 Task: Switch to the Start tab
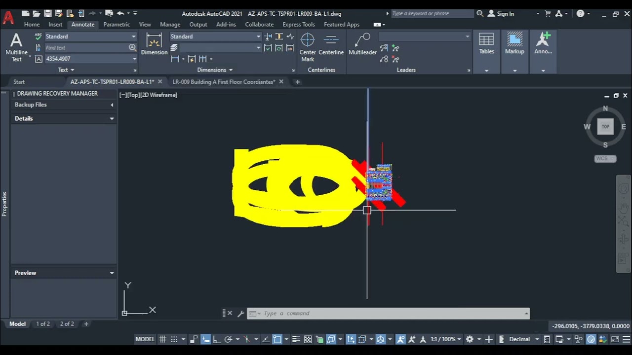pos(19,82)
